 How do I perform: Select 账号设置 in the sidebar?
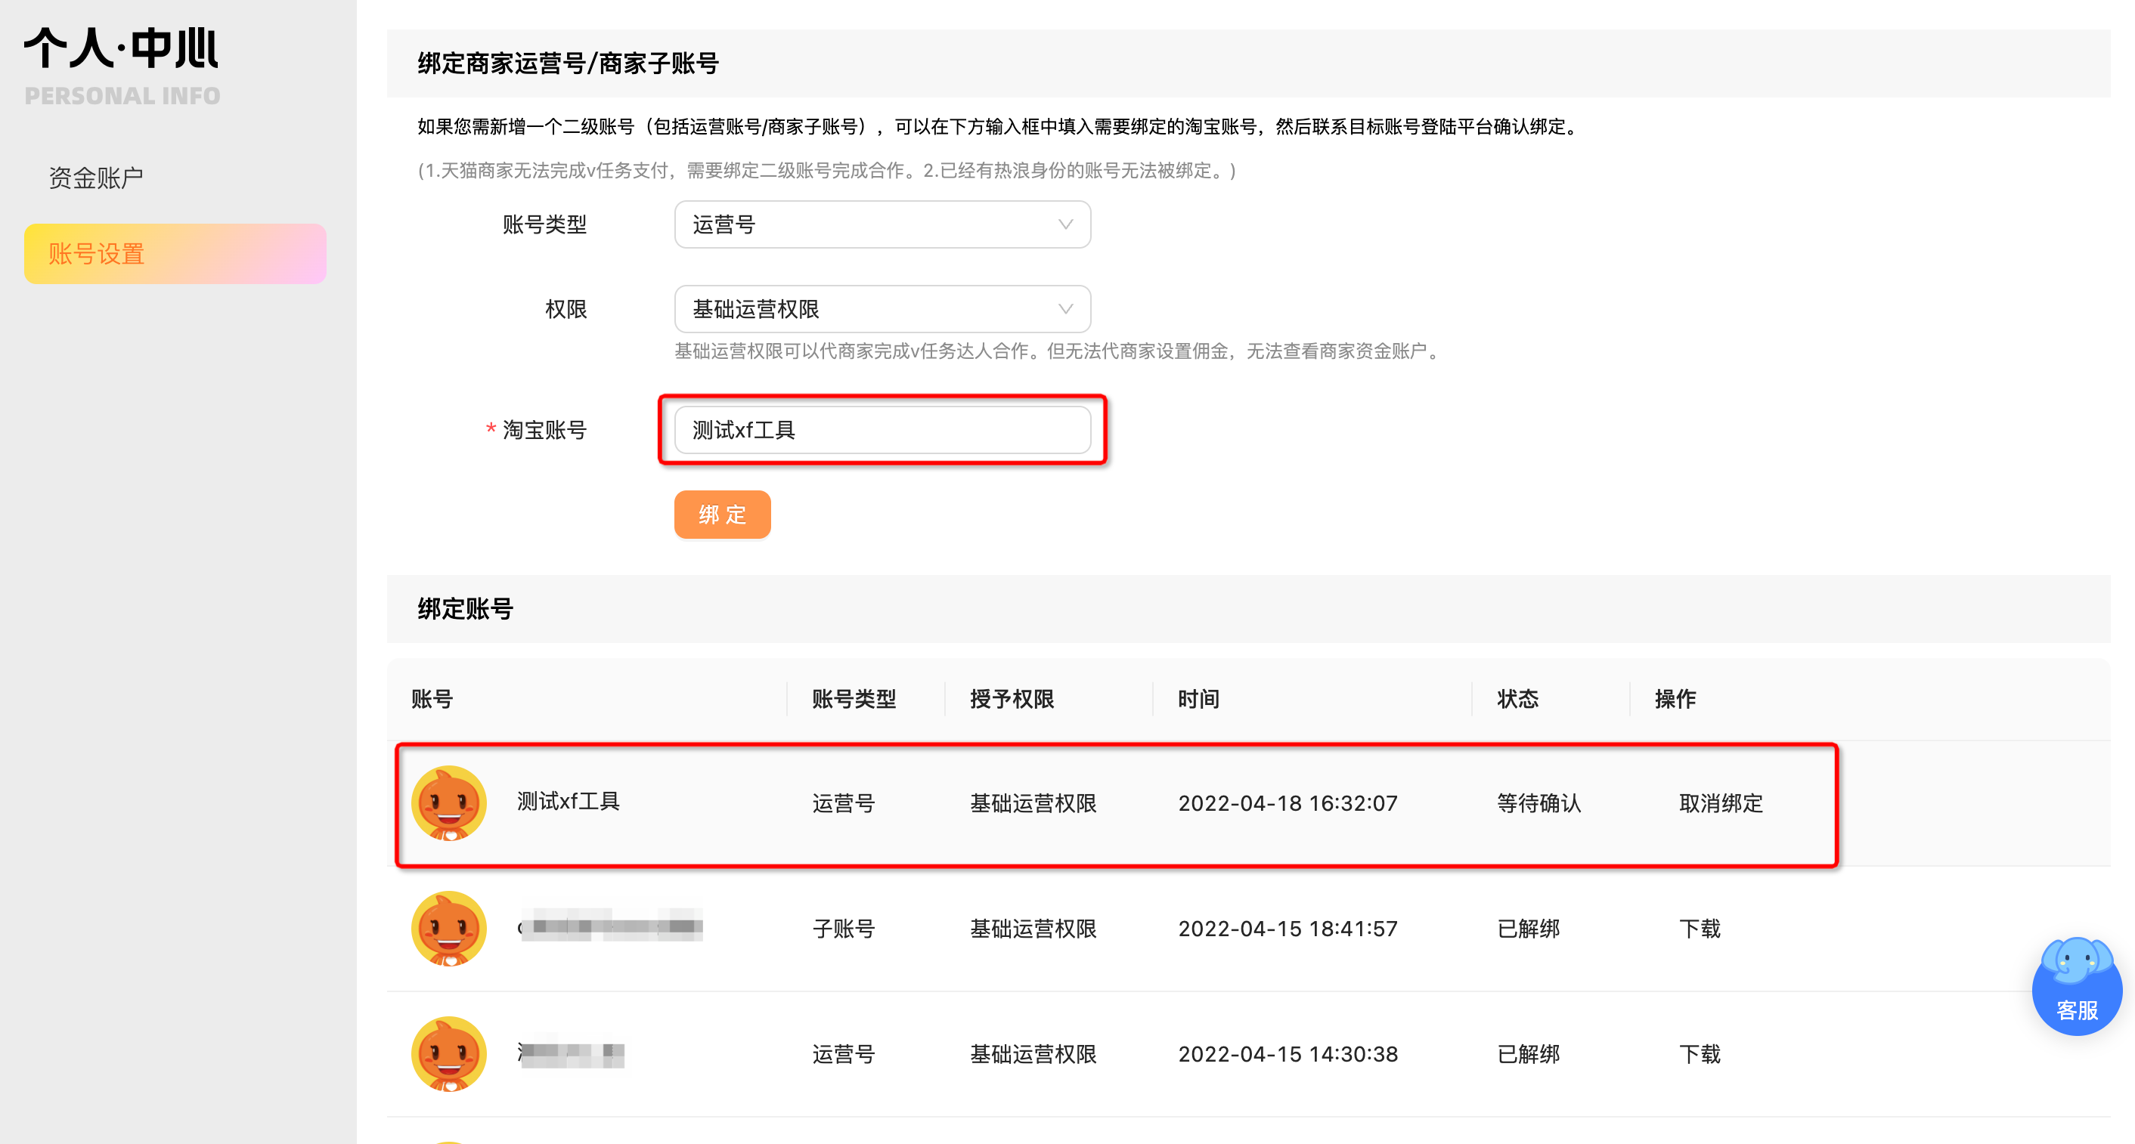[x=175, y=253]
